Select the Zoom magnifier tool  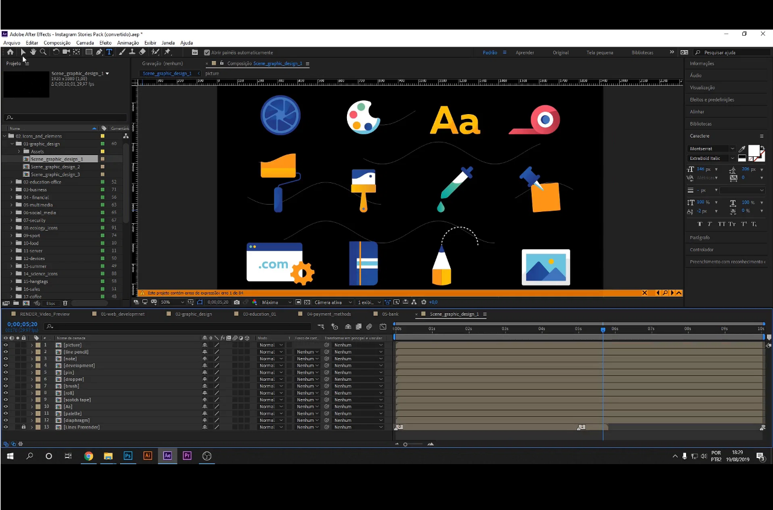[x=43, y=52]
